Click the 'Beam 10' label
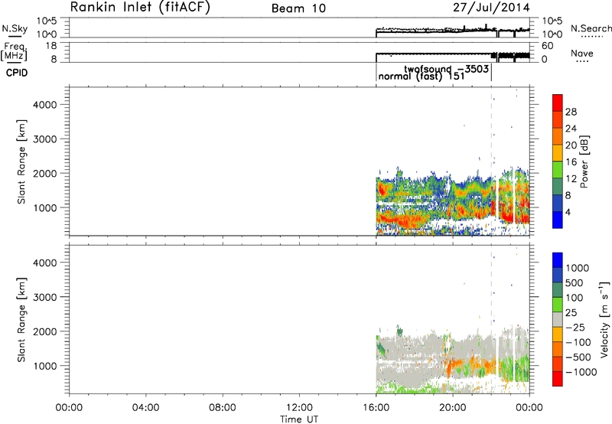 click(298, 8)
